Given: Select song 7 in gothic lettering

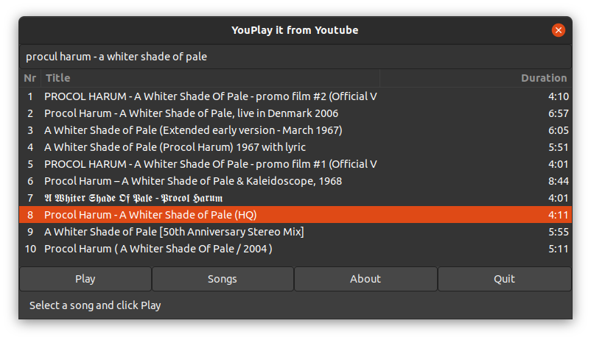Looking at the screenshot, I should [295, 198].
